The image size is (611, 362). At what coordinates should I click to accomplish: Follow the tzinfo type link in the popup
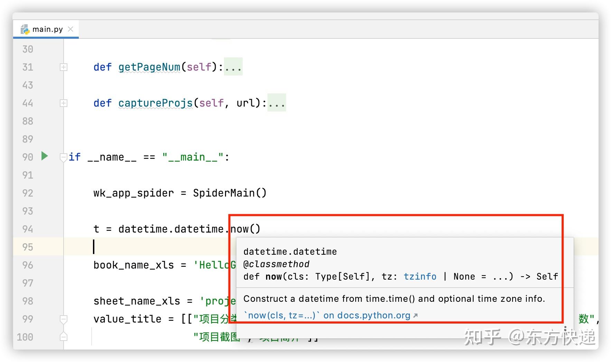tap(420, 277)
